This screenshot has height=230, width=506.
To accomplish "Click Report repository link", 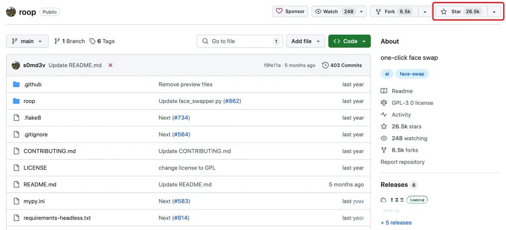I will point(403,162).
